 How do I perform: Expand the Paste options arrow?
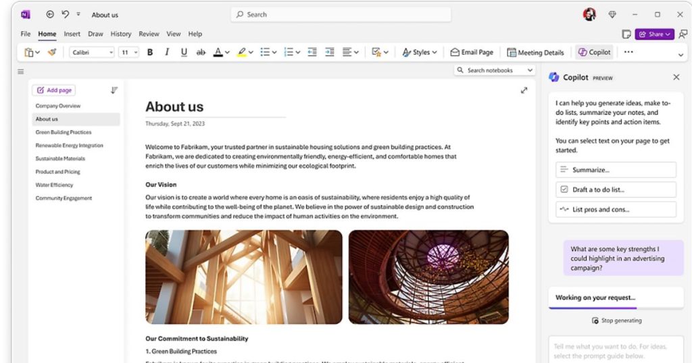click(x=38, y=53)
